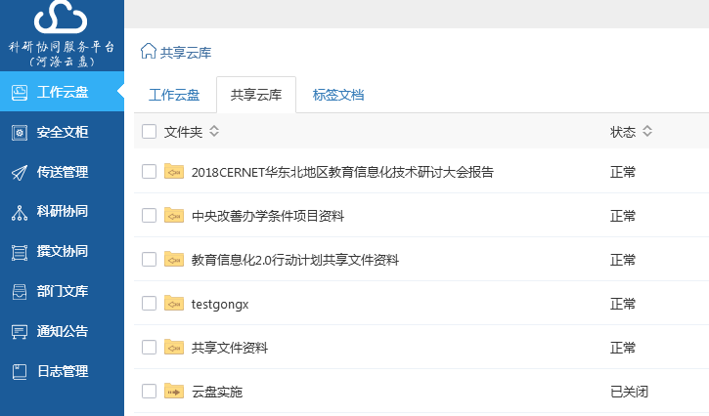Click the 通知公告 announcement icon
Viewport: 709px width, 416px height.
click(x=19, y=332)
